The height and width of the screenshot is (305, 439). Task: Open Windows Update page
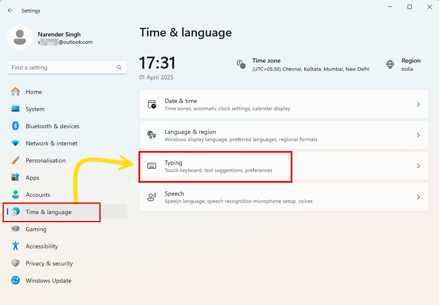pos(67,281)
